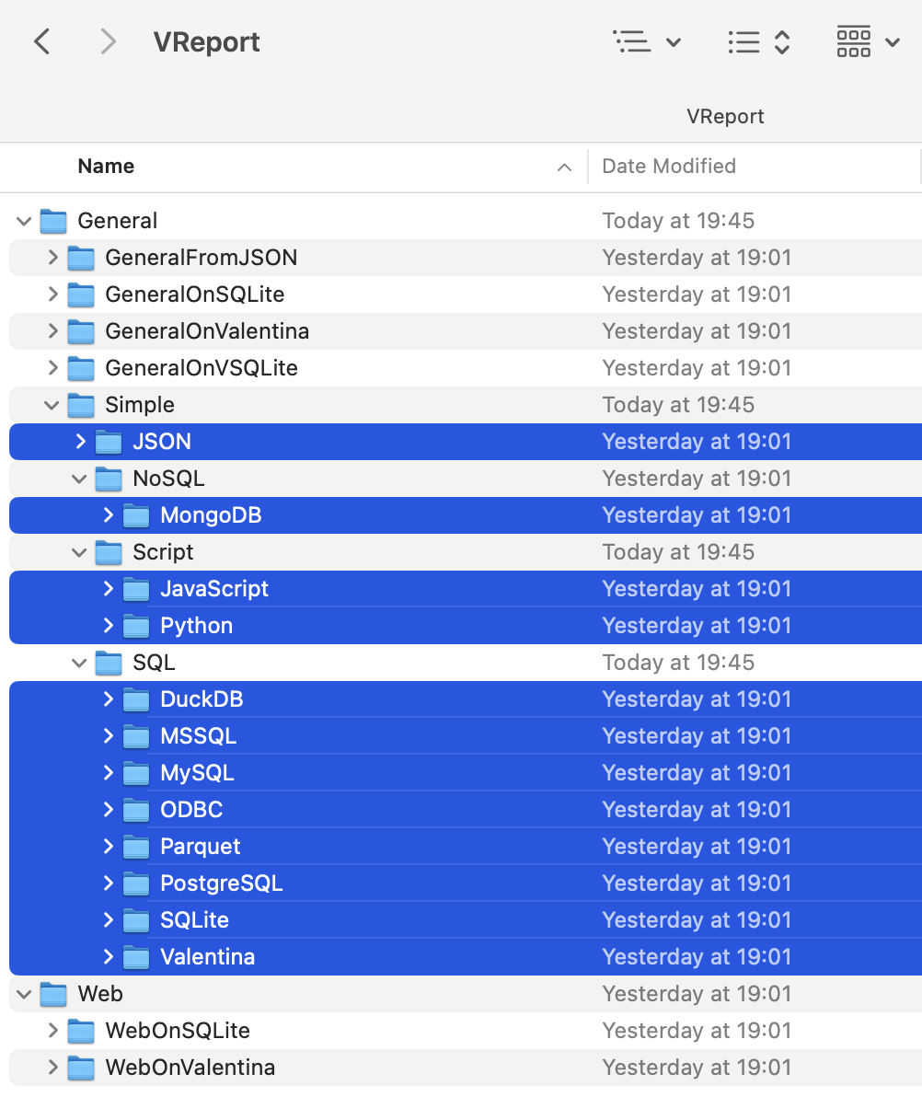
Task: Select the WebOnValentina folder name
Action: [x=190, y=1068]
